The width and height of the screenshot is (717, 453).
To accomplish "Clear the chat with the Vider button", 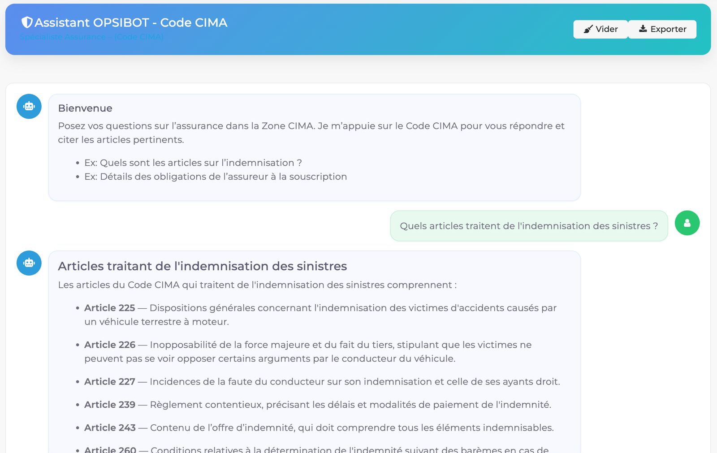I will (x=600, y=29).
